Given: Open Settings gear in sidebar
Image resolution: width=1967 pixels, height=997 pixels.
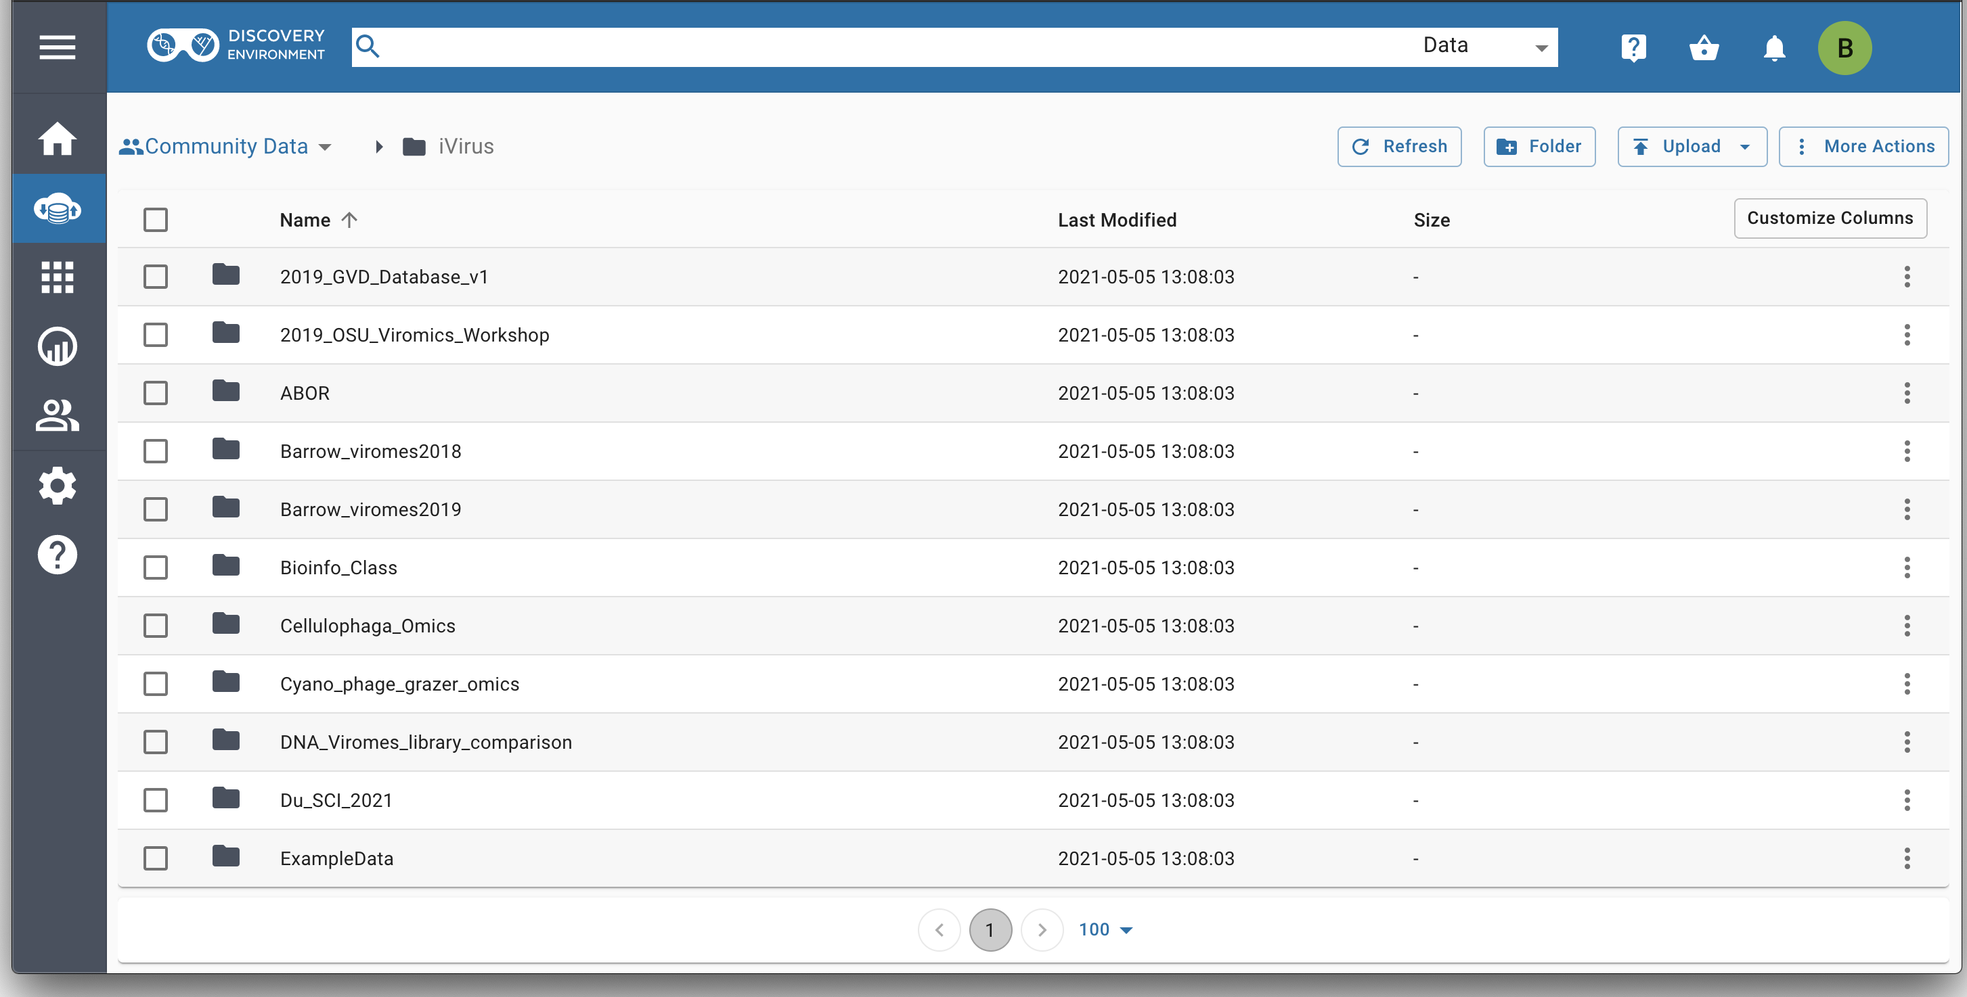Looking at the screenshot, I should tap(58, 485).
